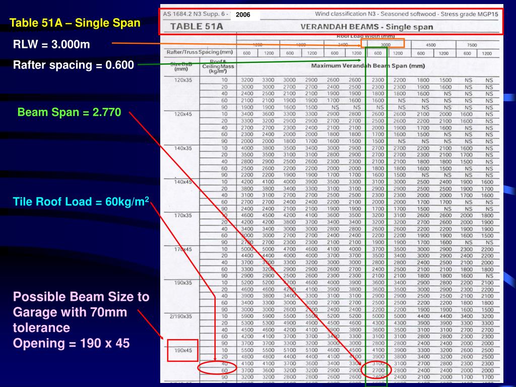Click the 120x35 size row label
This screenshot has width=516, height=387.
183,80
